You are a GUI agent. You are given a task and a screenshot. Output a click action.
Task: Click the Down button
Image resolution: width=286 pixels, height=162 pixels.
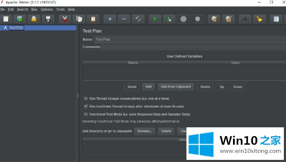[237, 87]
